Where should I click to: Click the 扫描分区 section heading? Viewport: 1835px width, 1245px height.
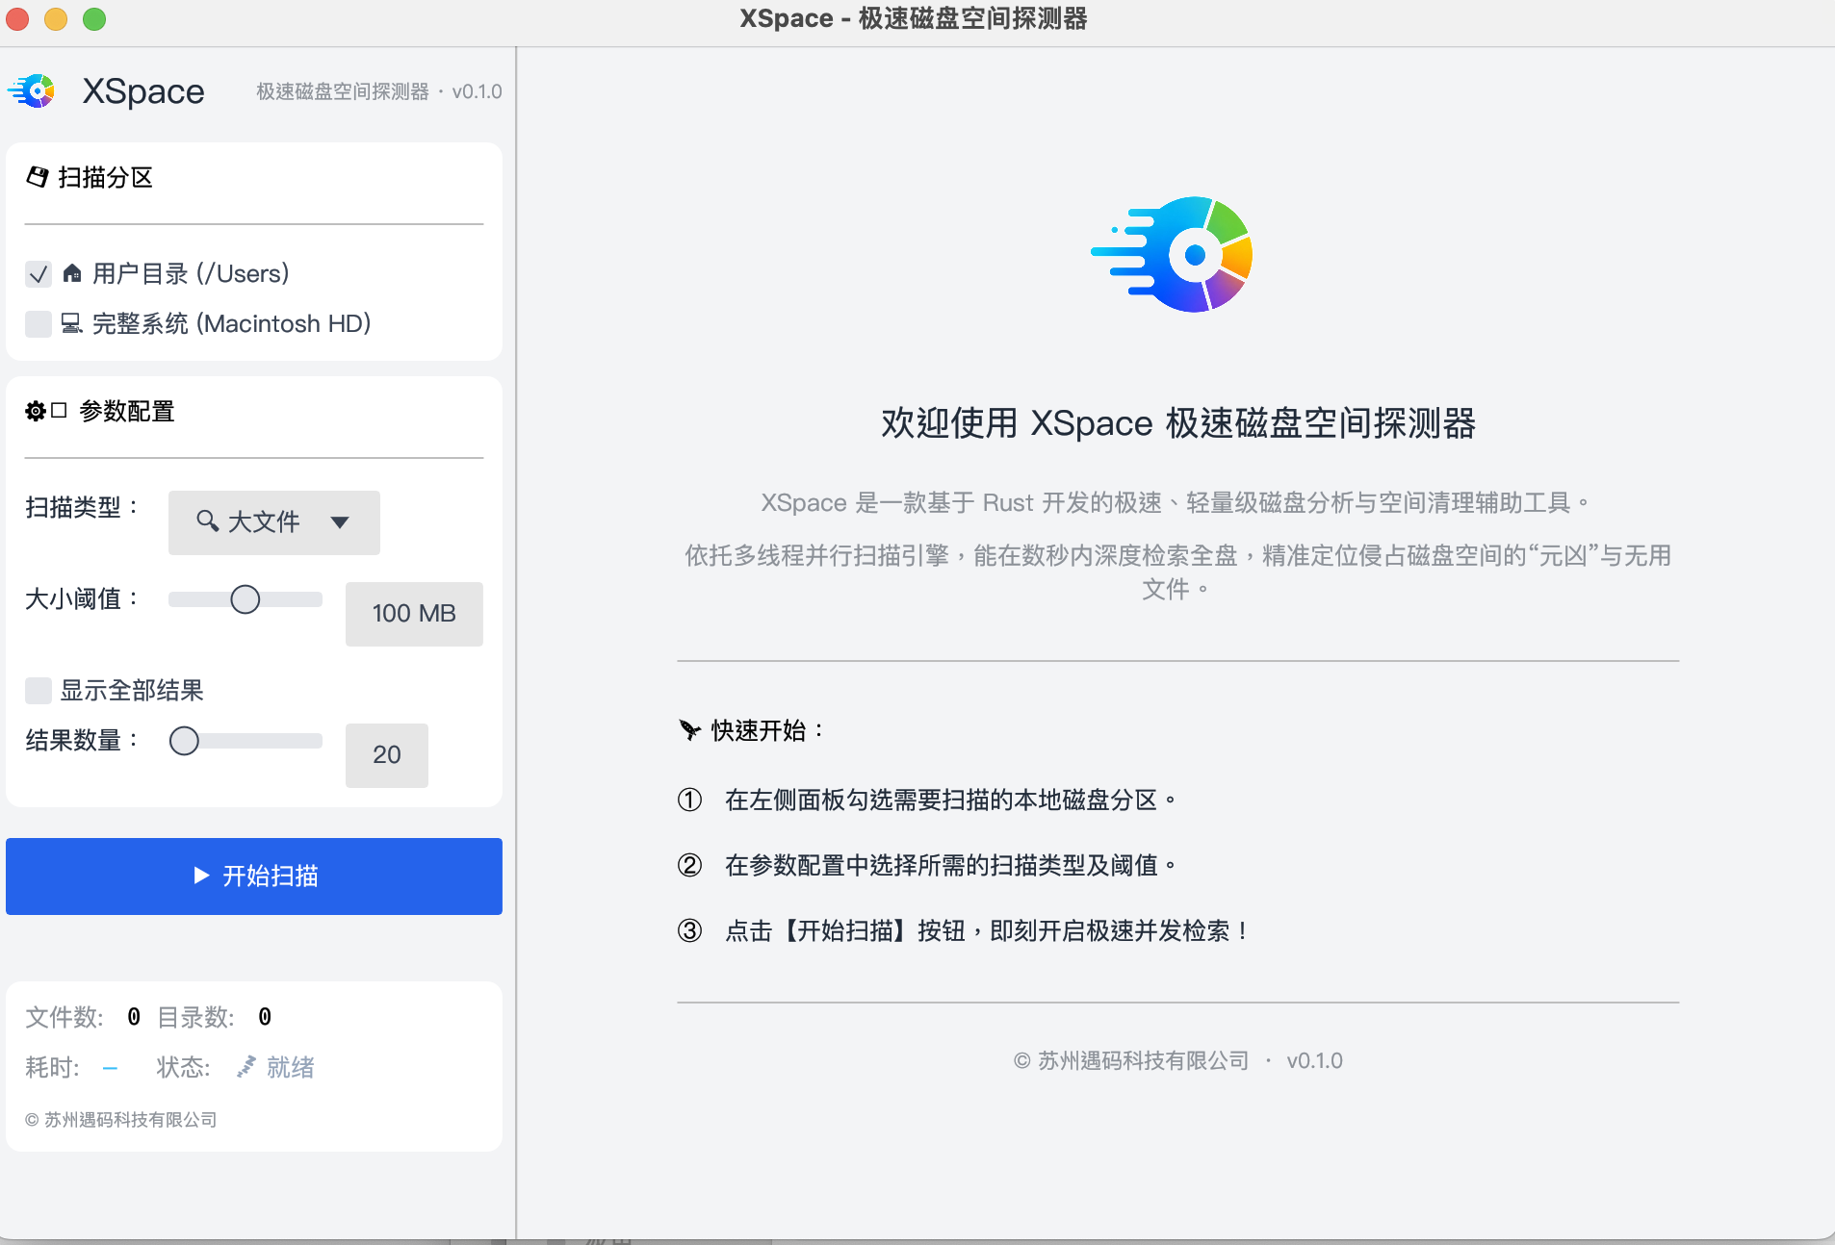point(106,177)
